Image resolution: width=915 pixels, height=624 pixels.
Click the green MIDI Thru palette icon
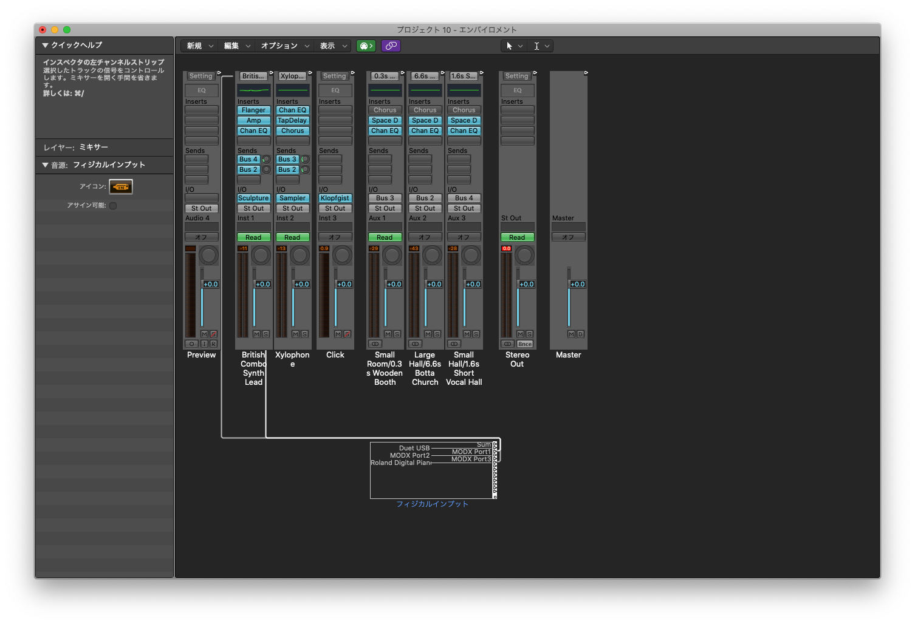tap(366, 46)
